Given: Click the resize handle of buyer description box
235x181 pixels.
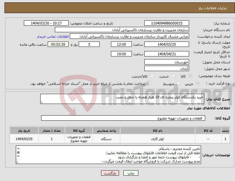Looking at the screenshot, I should pyautogui.click(x=18, y=162).
